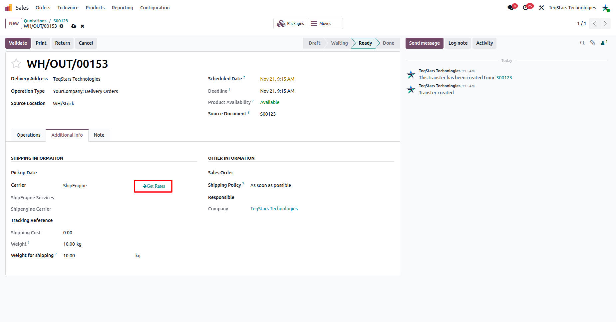Select the Additional Info tab
Image resolution: width=616 pixels, height=322 pixels.
pyautogui.click(x=67, y=135)
